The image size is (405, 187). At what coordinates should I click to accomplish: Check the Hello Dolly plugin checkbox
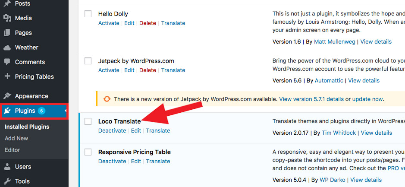pos(88,14)
